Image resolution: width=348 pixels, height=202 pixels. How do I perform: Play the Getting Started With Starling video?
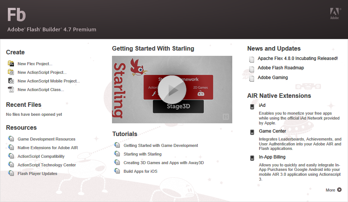tap(172, 90)
